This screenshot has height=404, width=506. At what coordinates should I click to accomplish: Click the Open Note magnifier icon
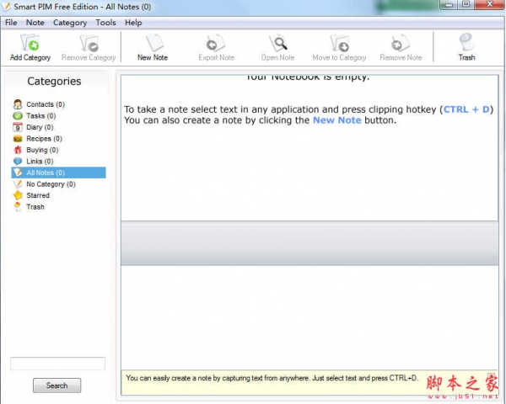pyautogui.click(x=277, y=48)
